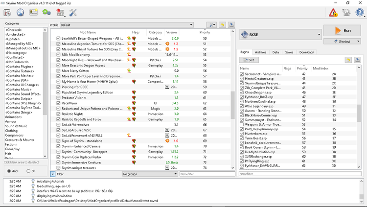Click the SKSE diamond icon
This screenshot has height=207, width=367.
click(x=245, y=35)
